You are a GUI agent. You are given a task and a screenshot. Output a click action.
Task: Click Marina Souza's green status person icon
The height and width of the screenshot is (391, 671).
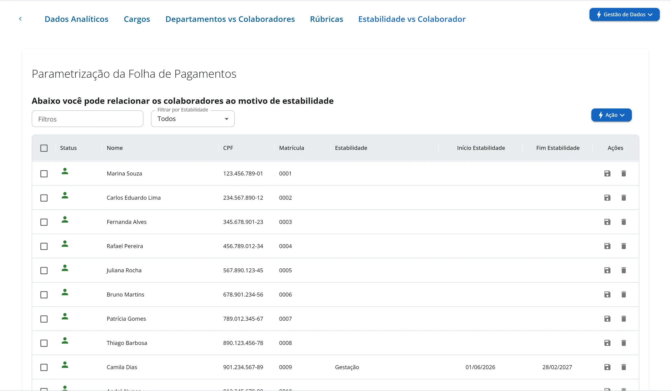tap(65, 171)
